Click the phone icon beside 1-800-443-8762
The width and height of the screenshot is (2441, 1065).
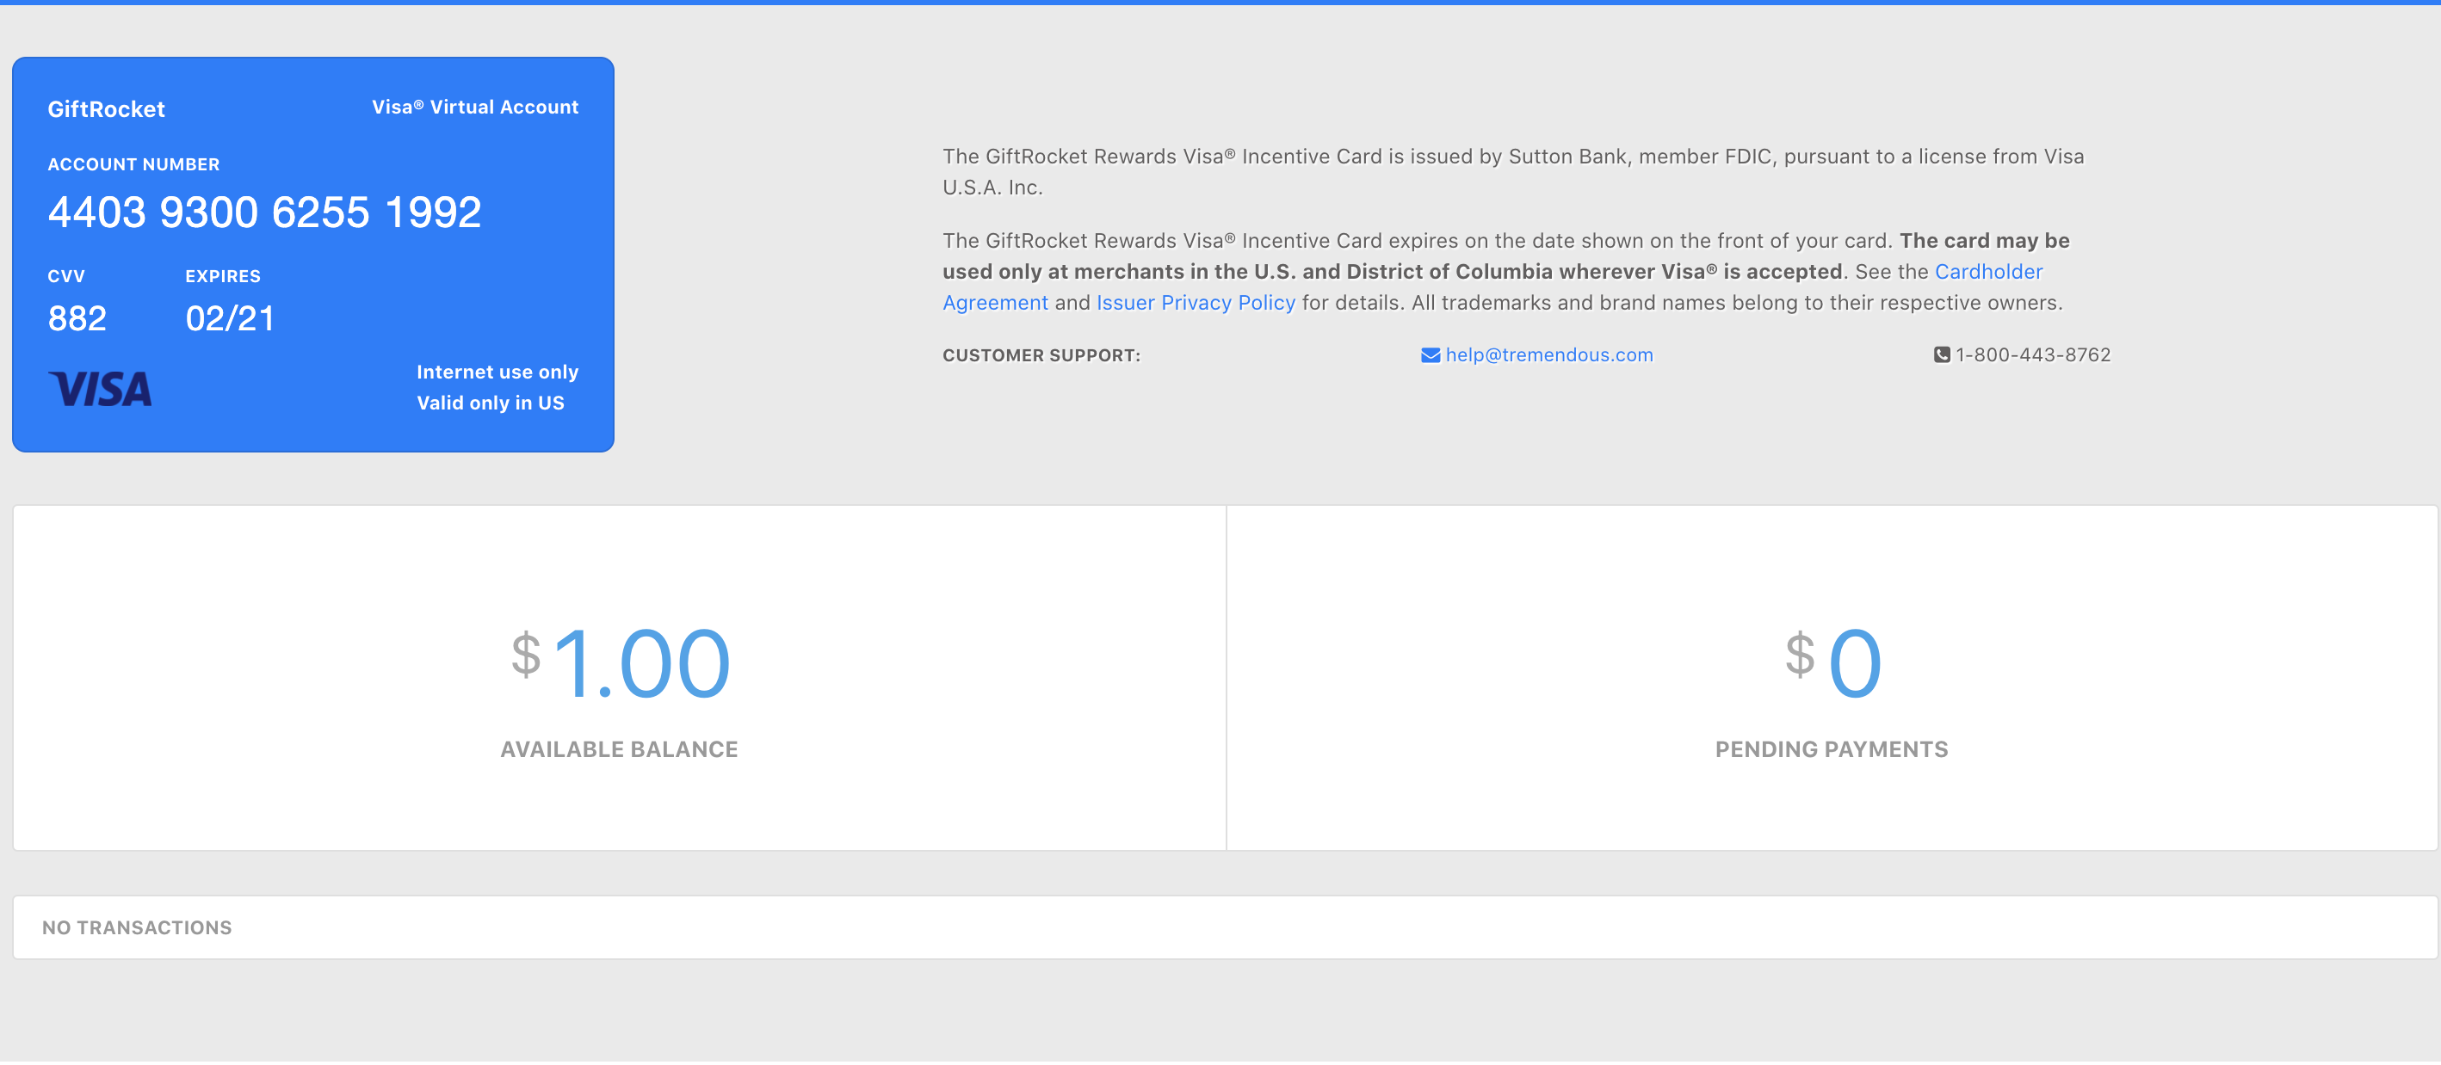[x=1942, y=355]
